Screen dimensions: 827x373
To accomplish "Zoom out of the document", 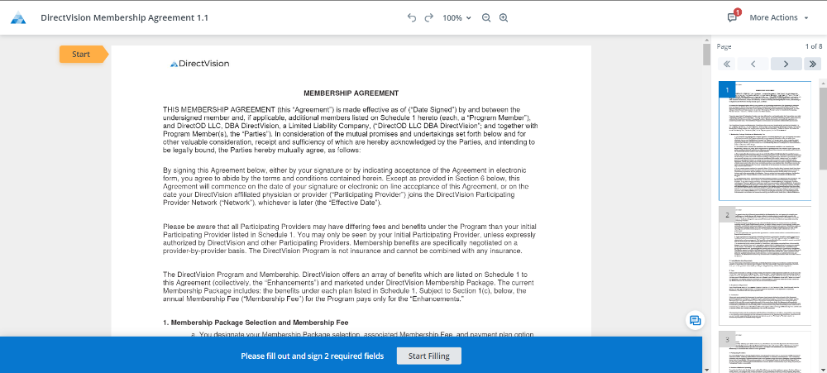I will click(486, 17).
